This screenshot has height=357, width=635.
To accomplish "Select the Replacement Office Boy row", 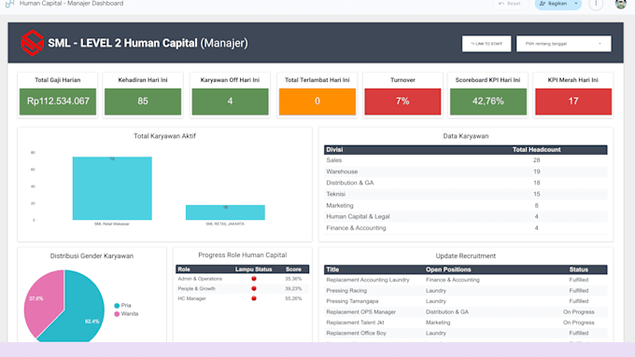I will (466, 333).
